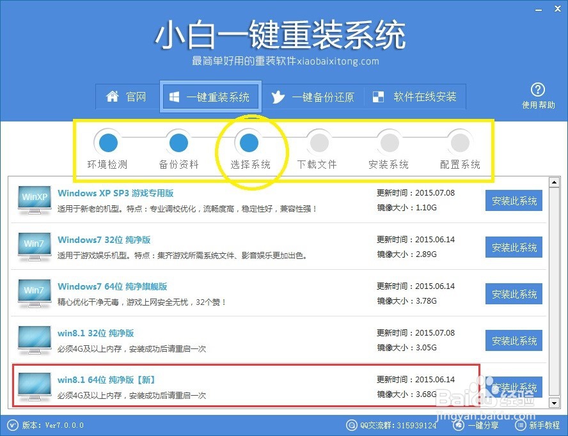
Task: Open the 软件在线安装 tab
Action: (415, 97)
